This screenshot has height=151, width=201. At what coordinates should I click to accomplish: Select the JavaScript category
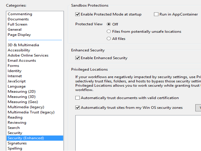(x=17, y=81)
